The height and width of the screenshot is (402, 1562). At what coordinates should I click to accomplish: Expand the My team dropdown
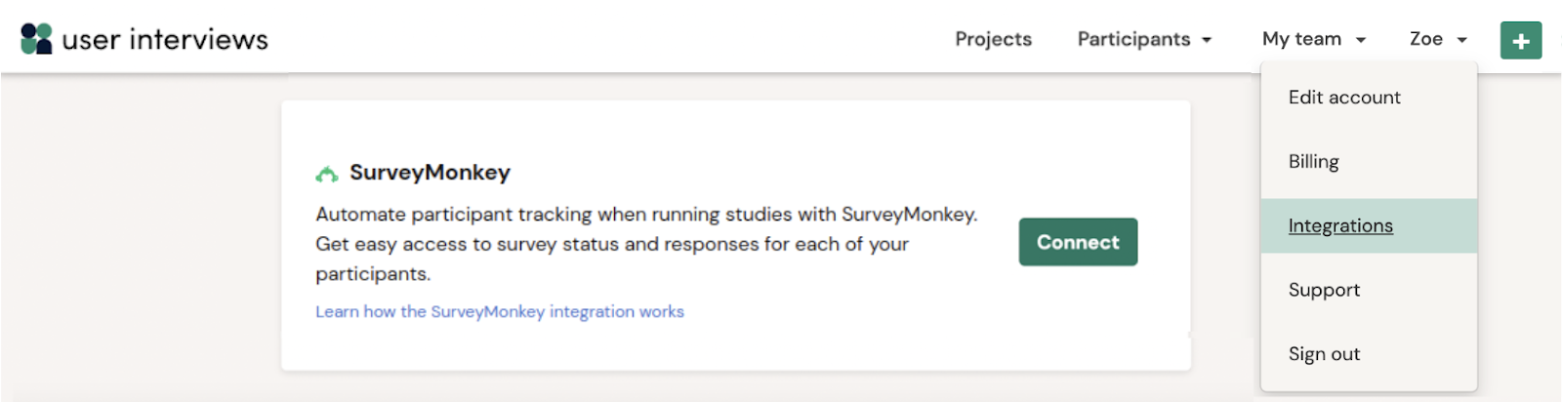pos(1313,39)
